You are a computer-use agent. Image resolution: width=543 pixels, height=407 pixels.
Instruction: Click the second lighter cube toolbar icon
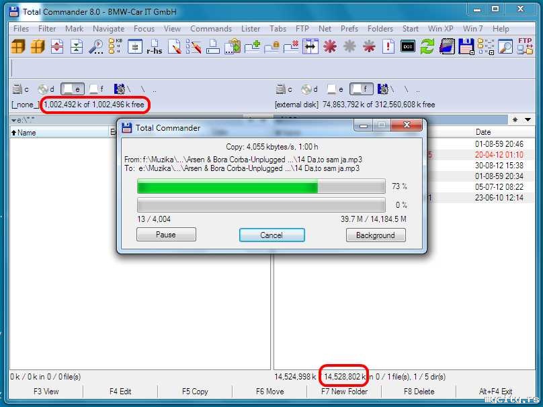(38, 46)
